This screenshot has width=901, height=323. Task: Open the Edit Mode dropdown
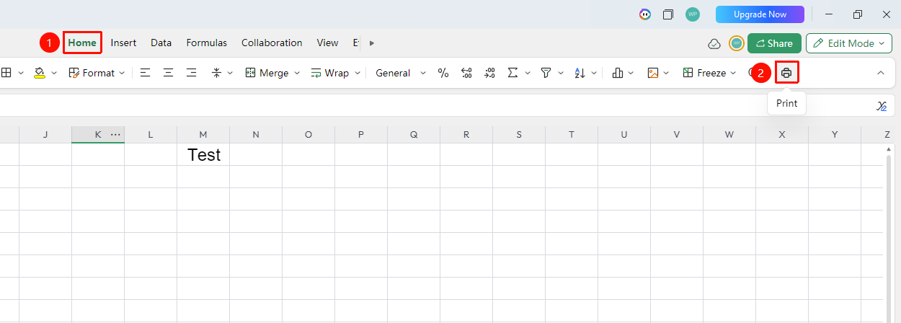[849, 43]
